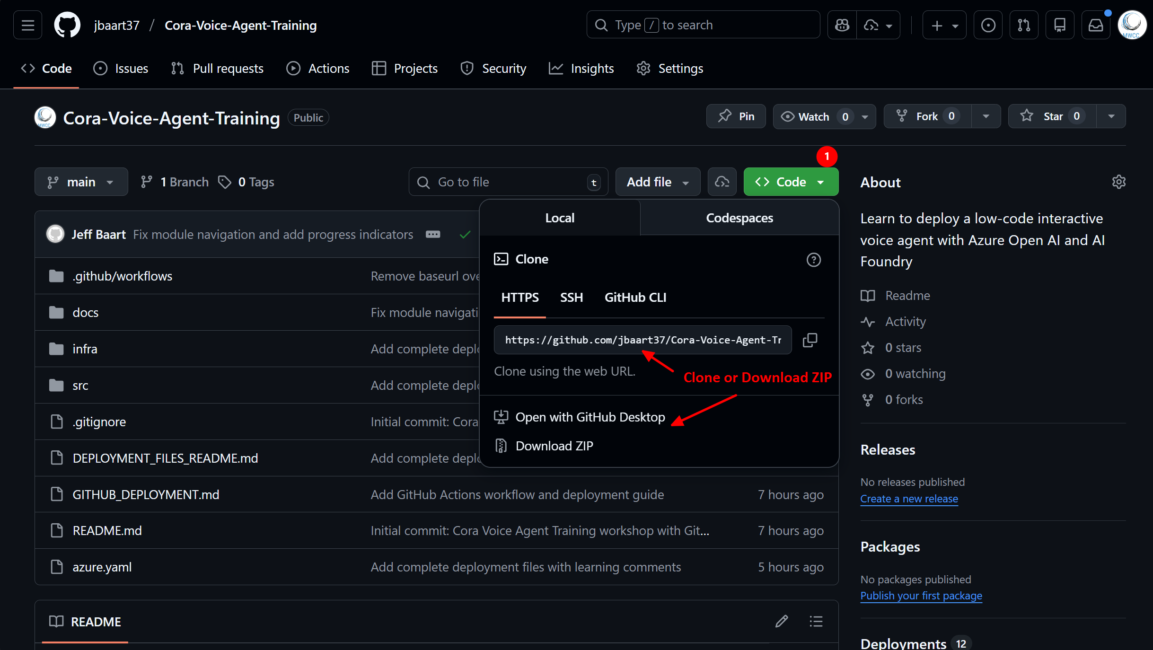
Task: Edit the README with the pencil icon
Action: pos(782,621)
